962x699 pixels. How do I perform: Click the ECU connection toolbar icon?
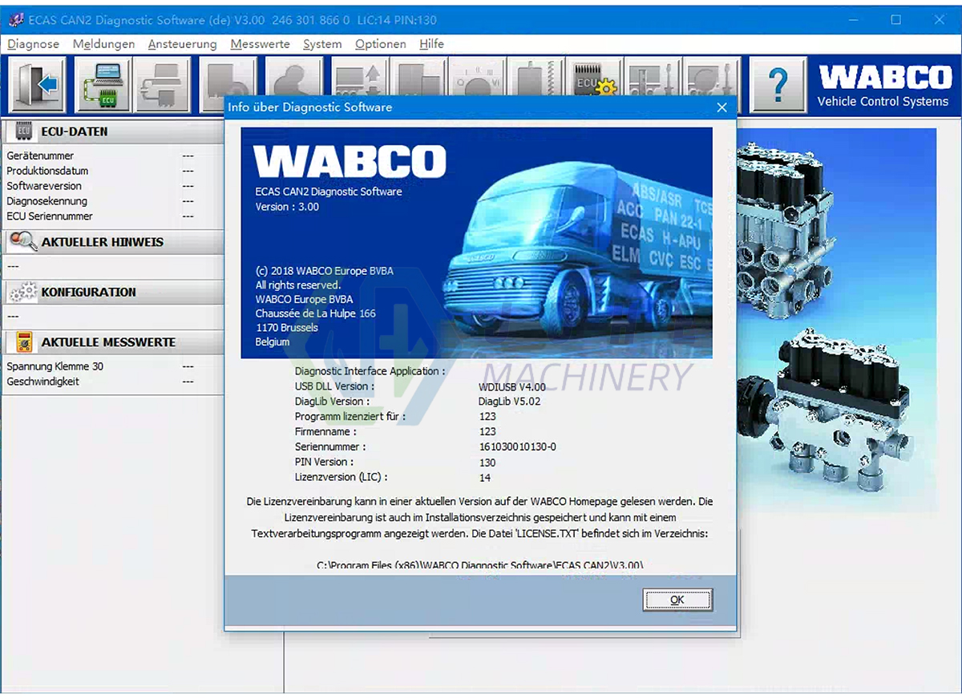pos(104,83)
